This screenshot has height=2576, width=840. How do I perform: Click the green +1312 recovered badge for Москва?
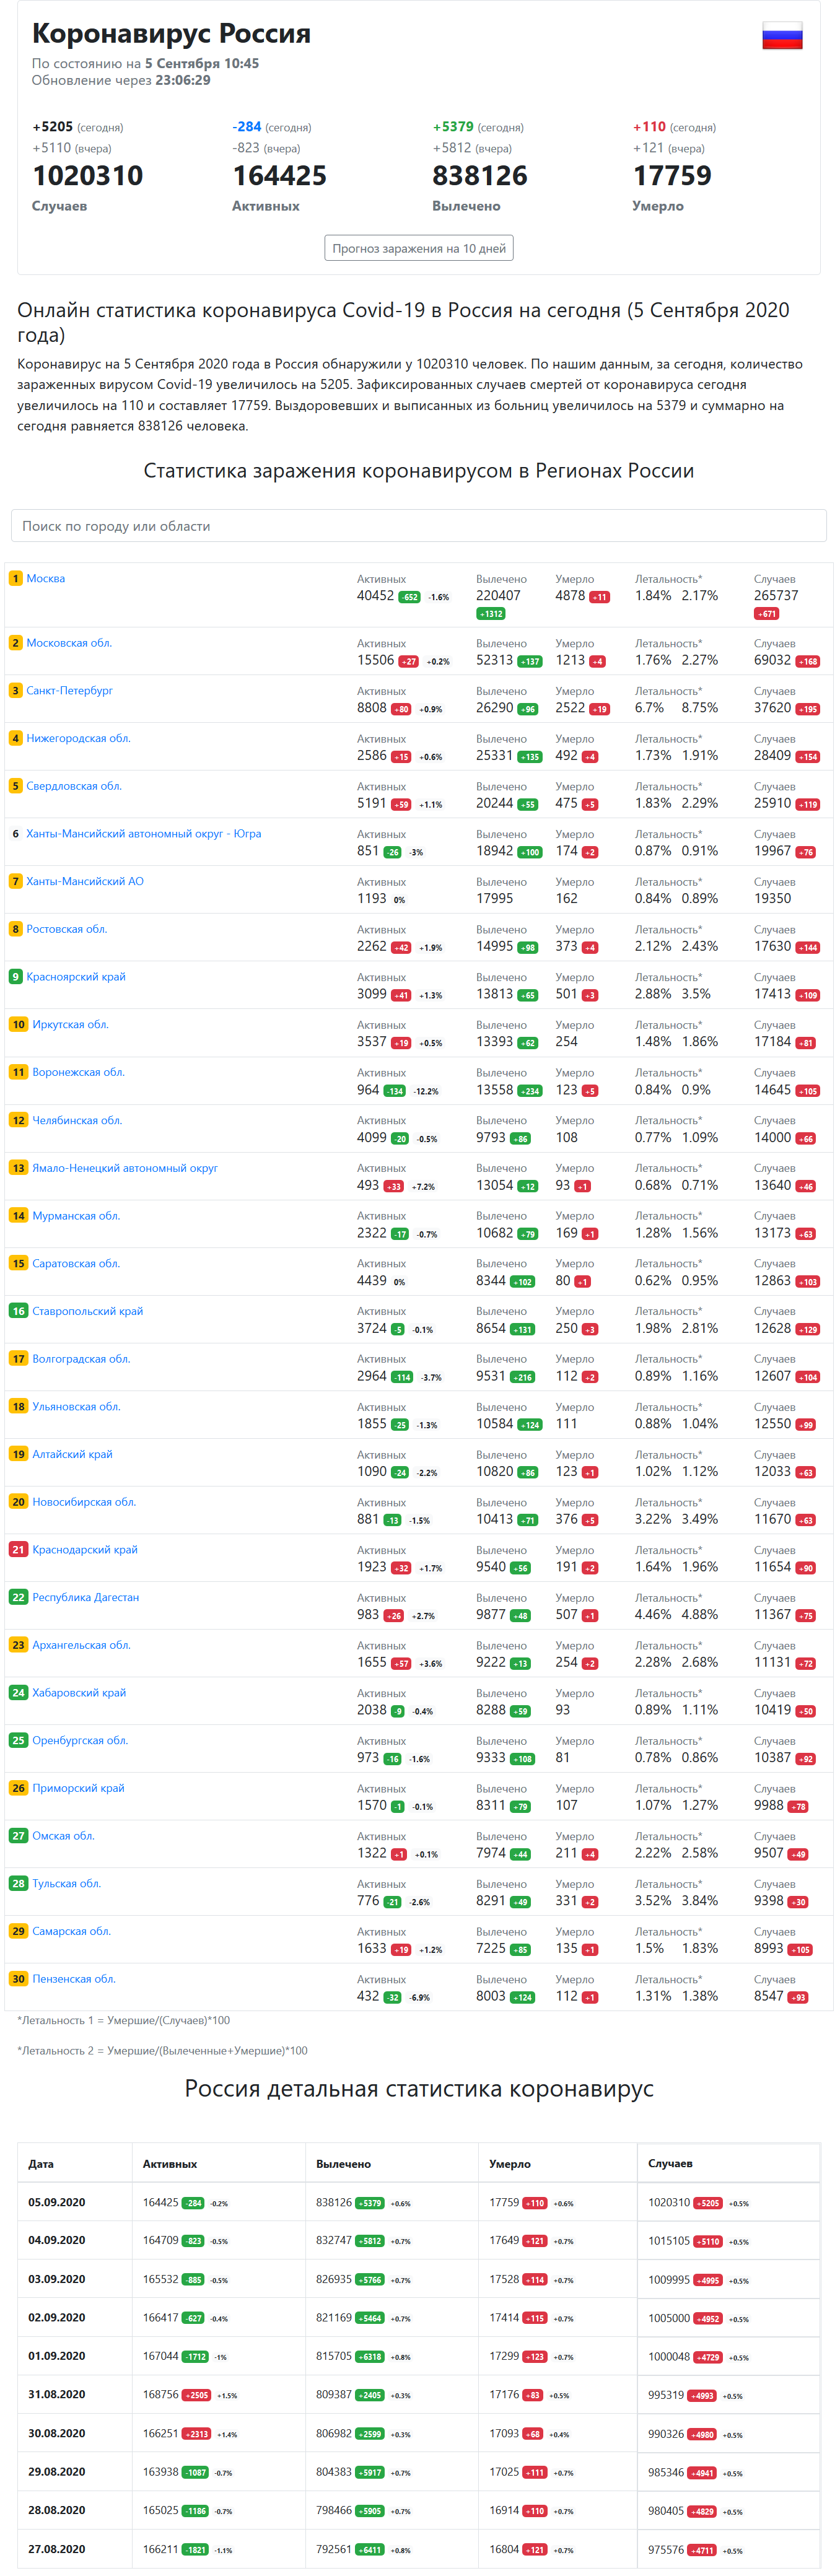(x=491, y=614)
